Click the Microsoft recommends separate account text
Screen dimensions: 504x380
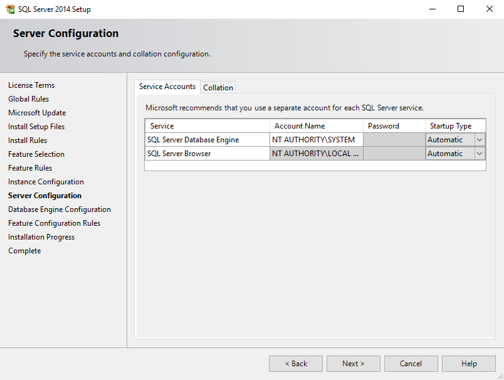[x=285, y=108]
